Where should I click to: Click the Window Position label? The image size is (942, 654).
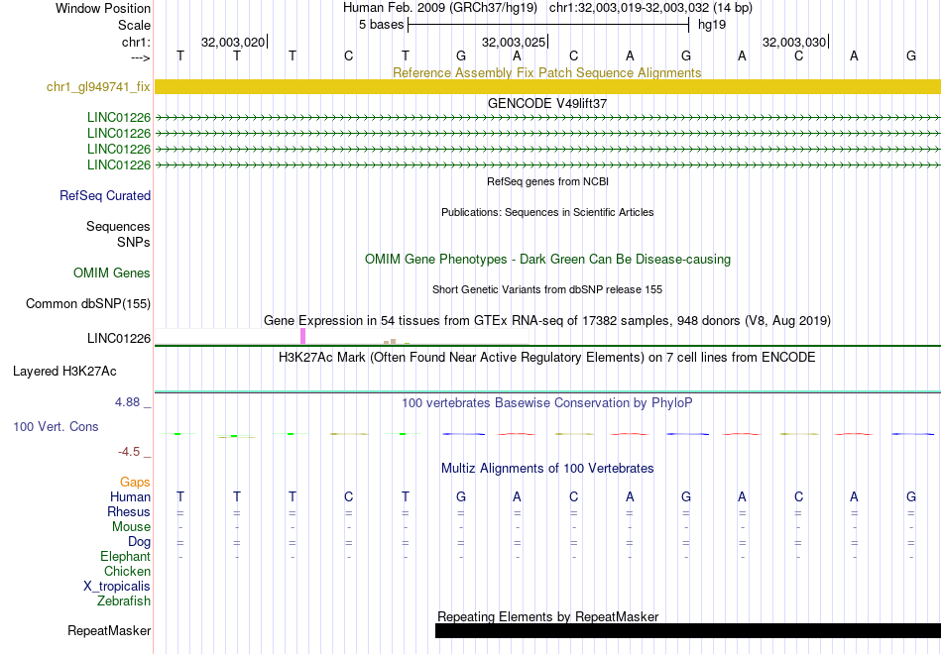[x=103, y=8]
